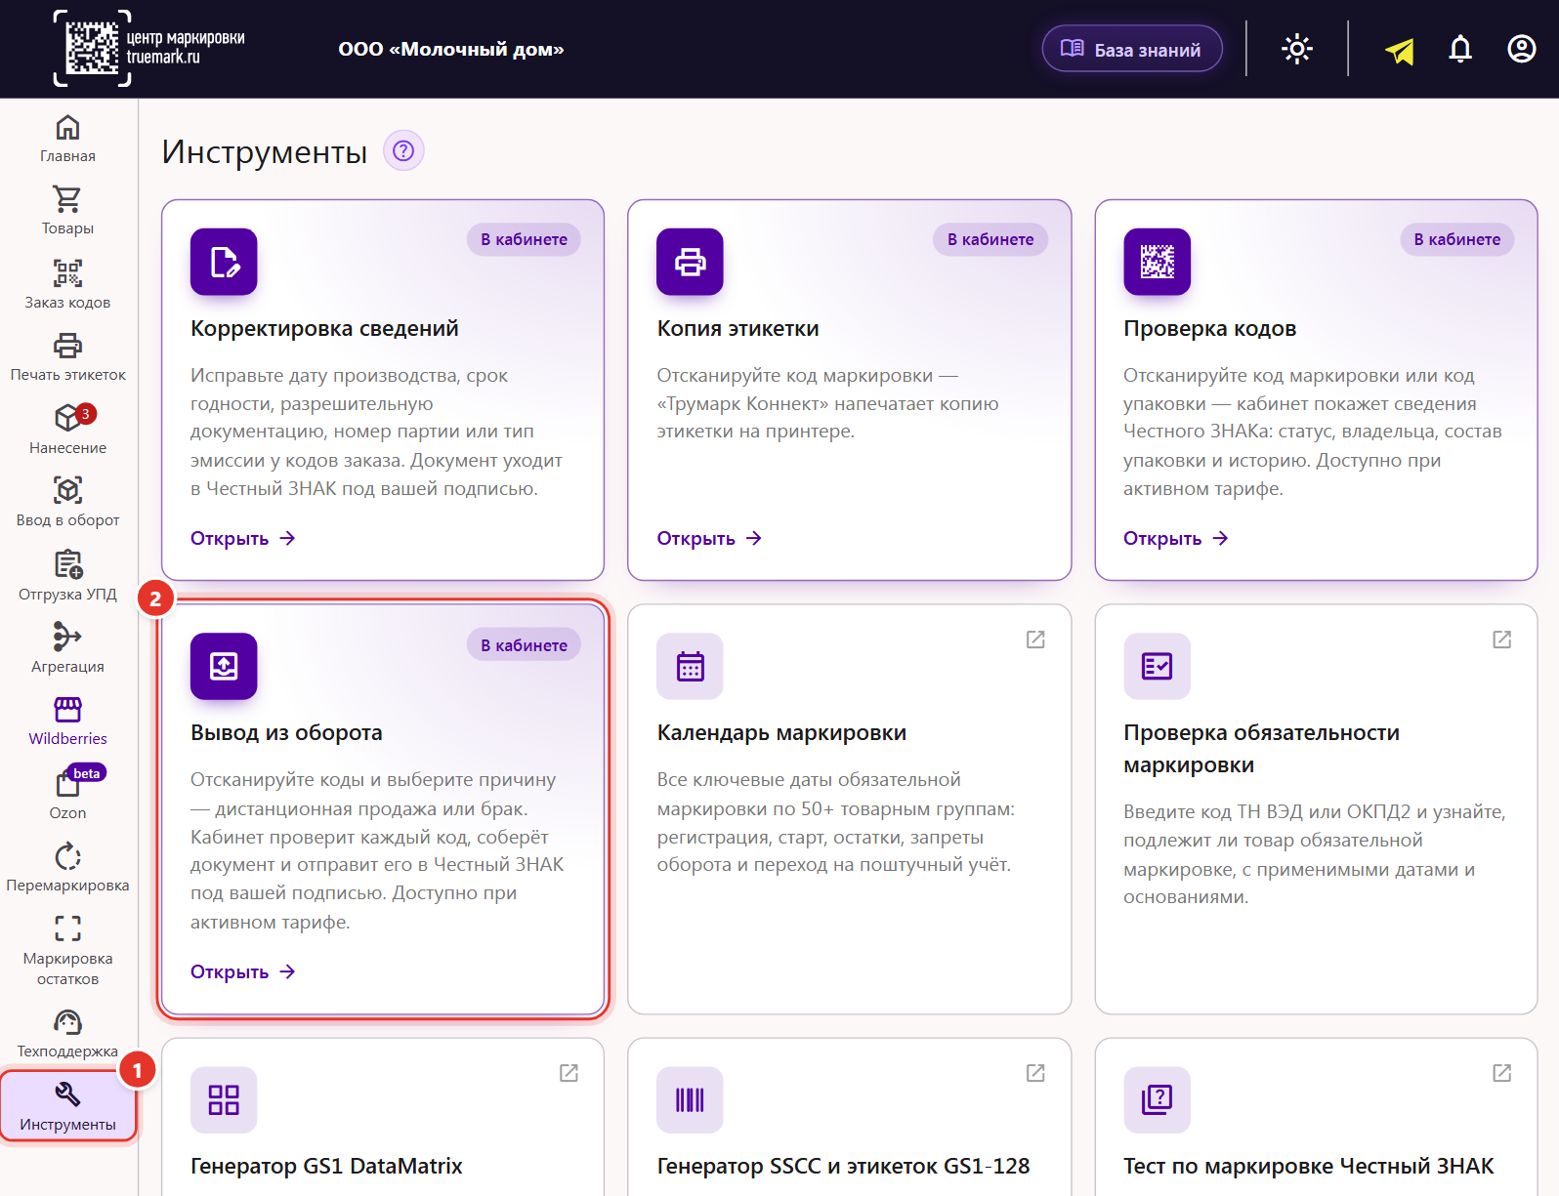
Task: Click Открыть under Корректировка сведений
Action: [x=243, y=539]
